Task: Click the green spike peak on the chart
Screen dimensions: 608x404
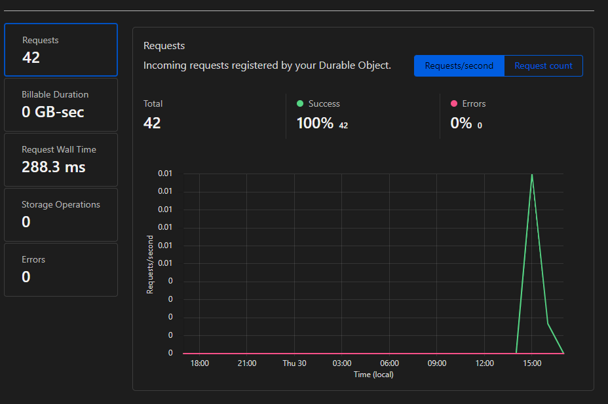Action: [531, 174]
